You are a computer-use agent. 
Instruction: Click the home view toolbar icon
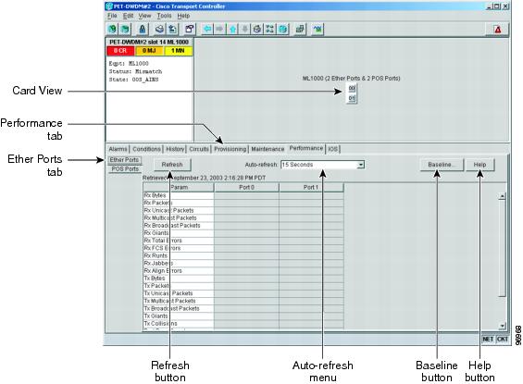(257, 30)
